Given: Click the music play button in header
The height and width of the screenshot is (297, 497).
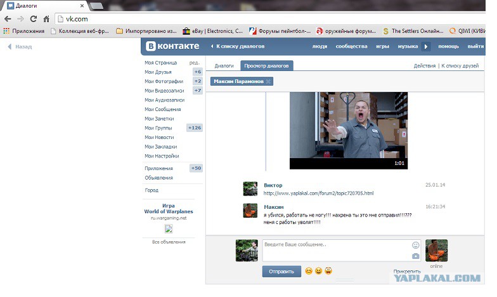Looking at the screenshot, I should tap(426, 47).
